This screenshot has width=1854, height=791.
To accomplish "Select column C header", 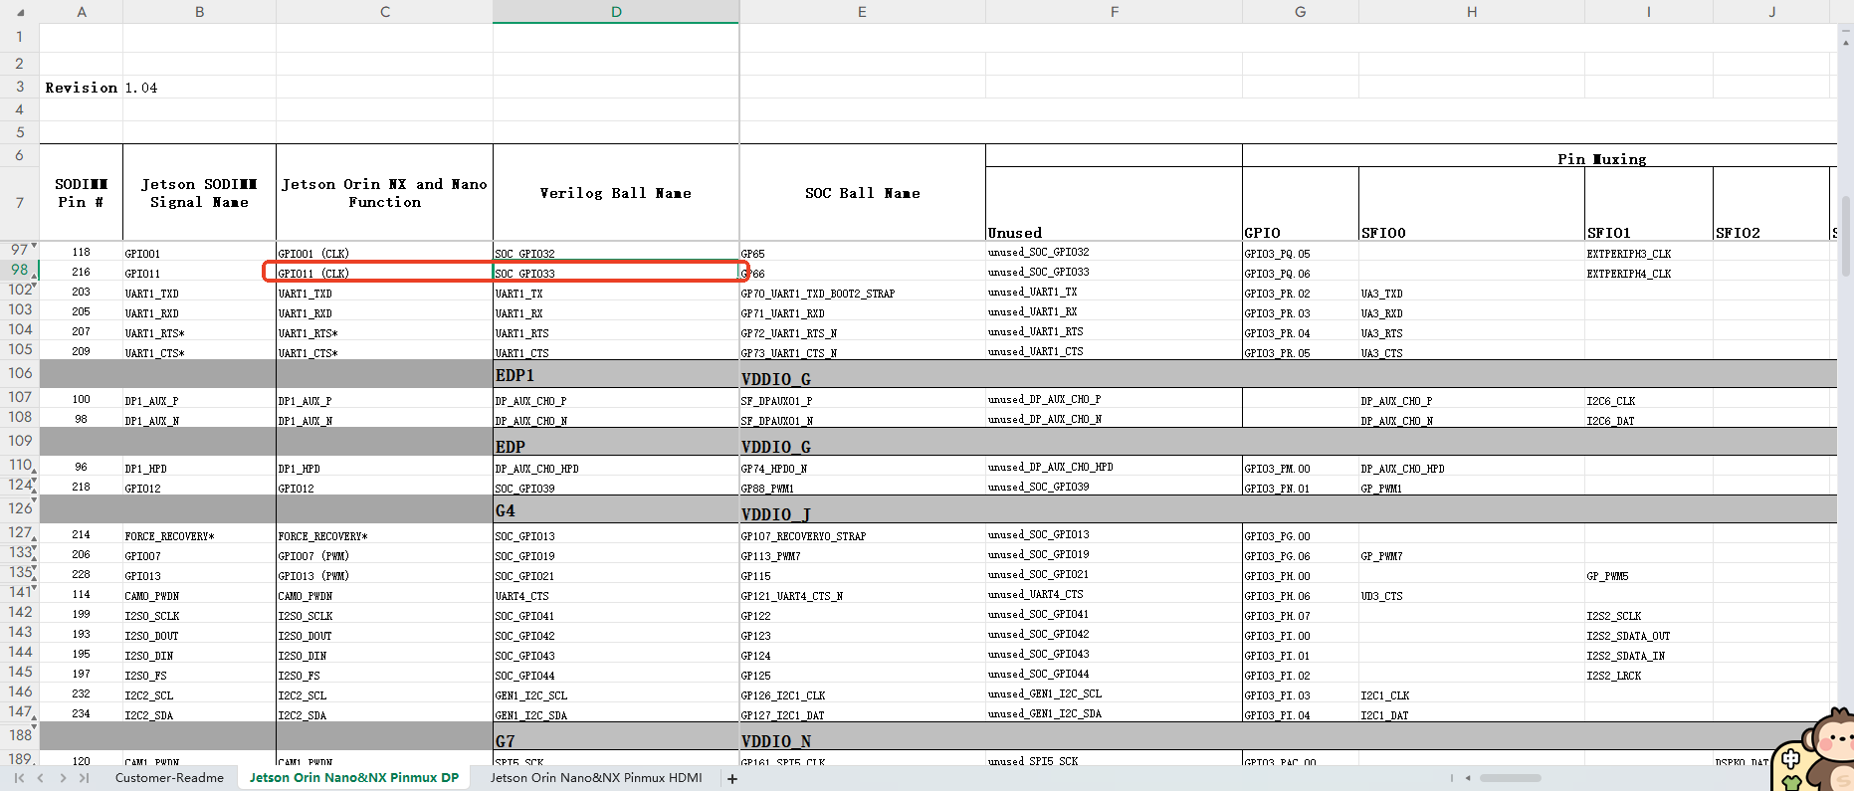I will point(385,12).
